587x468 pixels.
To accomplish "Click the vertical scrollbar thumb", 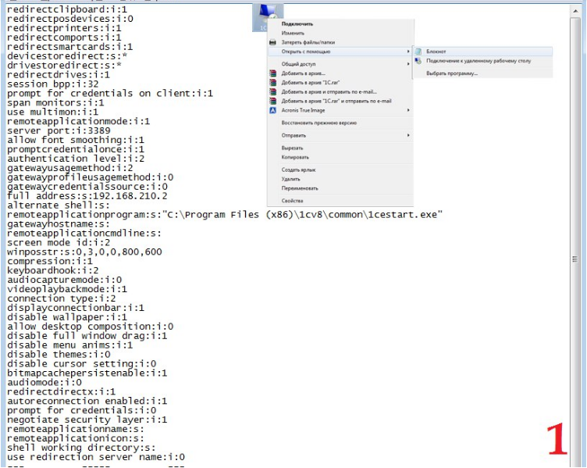I will 580,259.
